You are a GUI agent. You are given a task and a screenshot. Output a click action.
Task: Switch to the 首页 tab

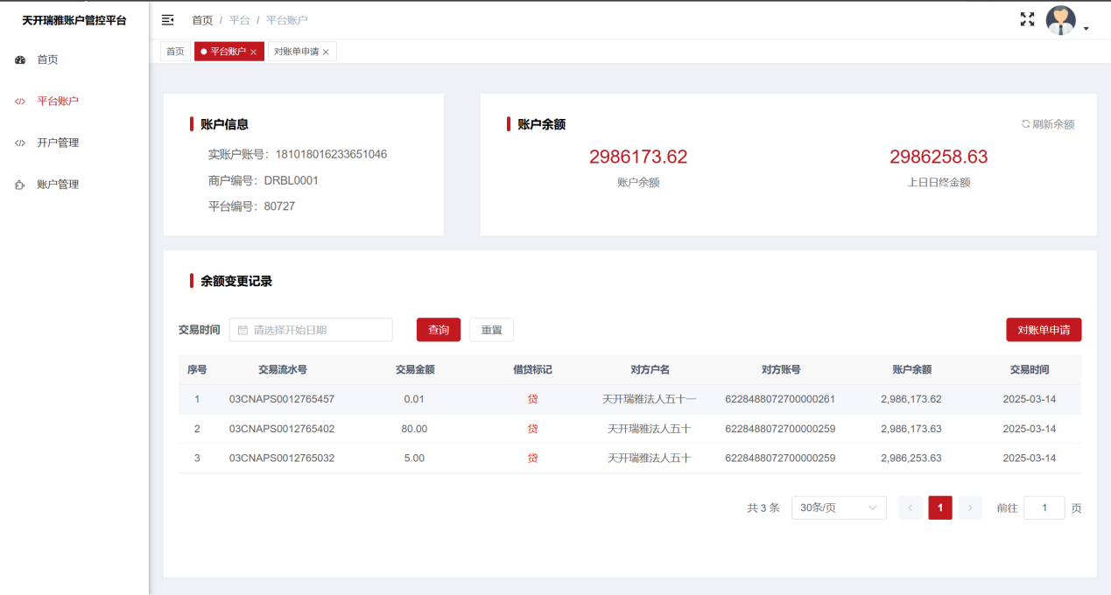pyautogui.click(x=175, y=52)
